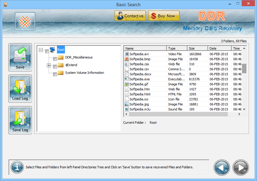This screenshot has width=257, height=181.
Task: Minimize the Basic Search window
Action: point(230,4)
